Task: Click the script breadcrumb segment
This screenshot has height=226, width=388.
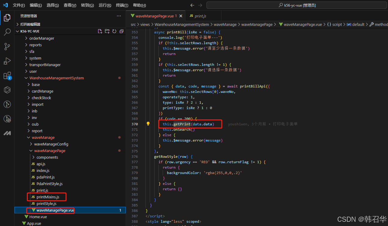Action: tap(334, 24)
